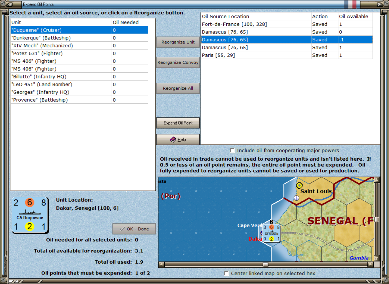Viewport: 389px width, 284px height.
Task: Select the "Provence" (Battleship) row
Action: click(79, 100)
